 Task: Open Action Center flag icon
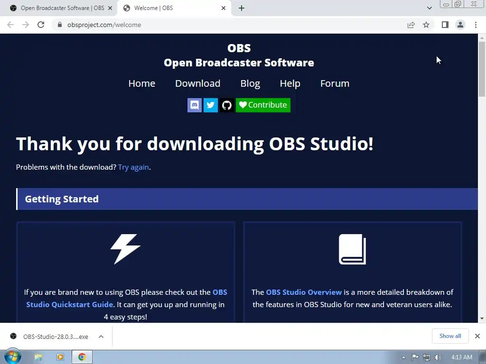pos(415,357)
